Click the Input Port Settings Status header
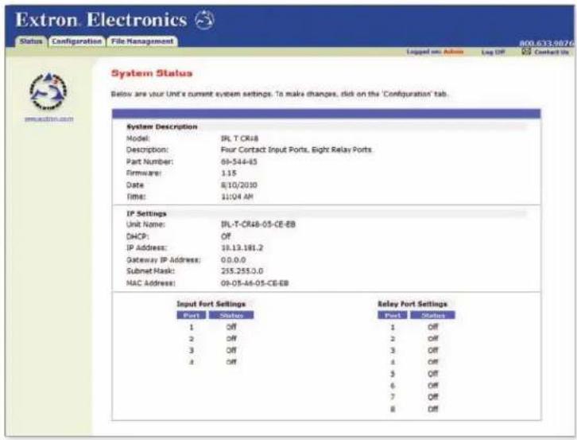The width and height of the screenshot is (577, 440). pyautogui.click(x=231, y=315)
